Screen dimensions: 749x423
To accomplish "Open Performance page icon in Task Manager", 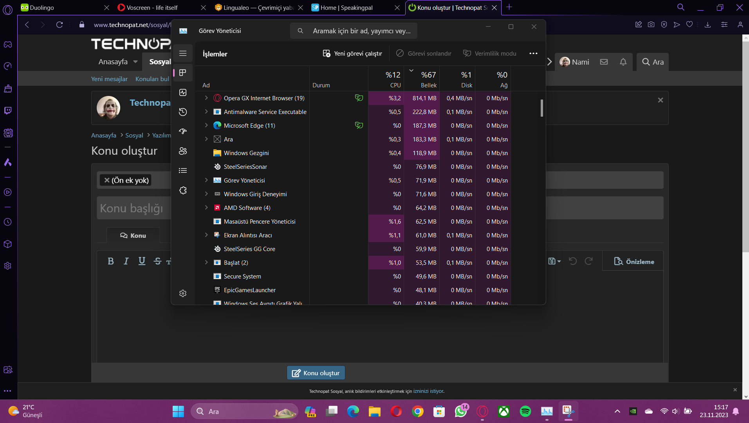I will [183, 92].
